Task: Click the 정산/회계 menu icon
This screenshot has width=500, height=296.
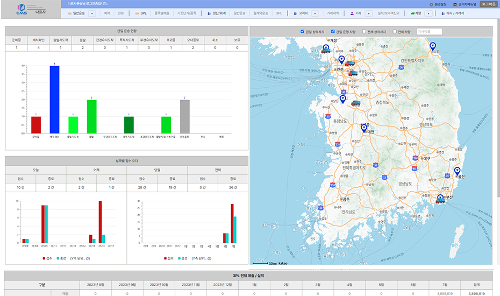Action: coord(209,13)
